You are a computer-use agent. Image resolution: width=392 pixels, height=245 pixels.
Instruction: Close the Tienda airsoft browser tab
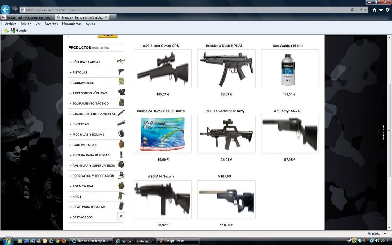tap(106, 17)
